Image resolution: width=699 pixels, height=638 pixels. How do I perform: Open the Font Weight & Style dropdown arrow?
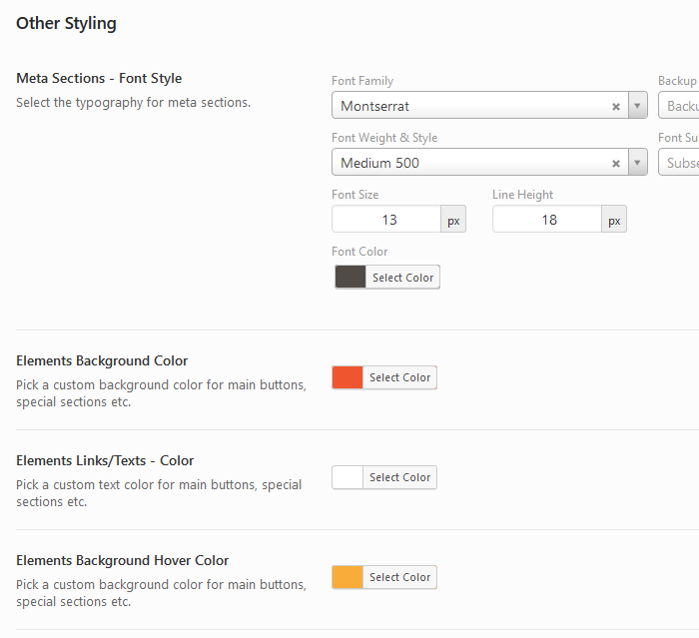637,163
